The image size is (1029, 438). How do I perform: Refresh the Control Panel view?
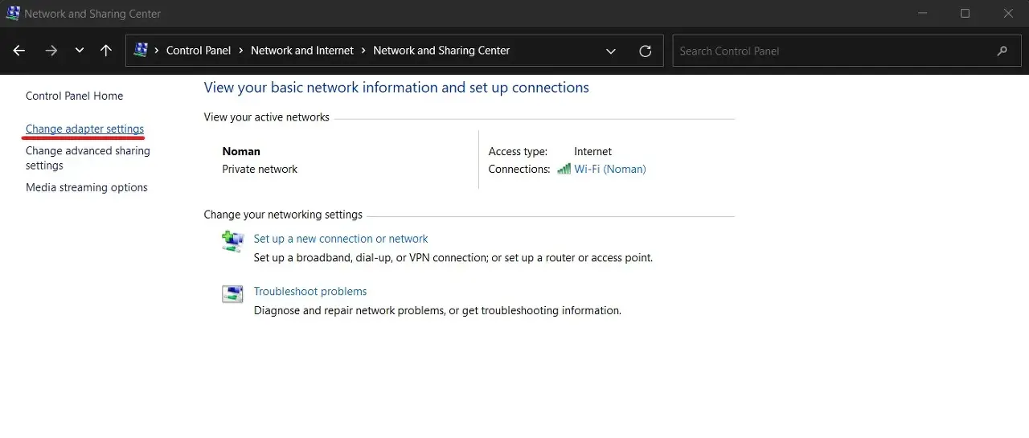tap(645, 51)
